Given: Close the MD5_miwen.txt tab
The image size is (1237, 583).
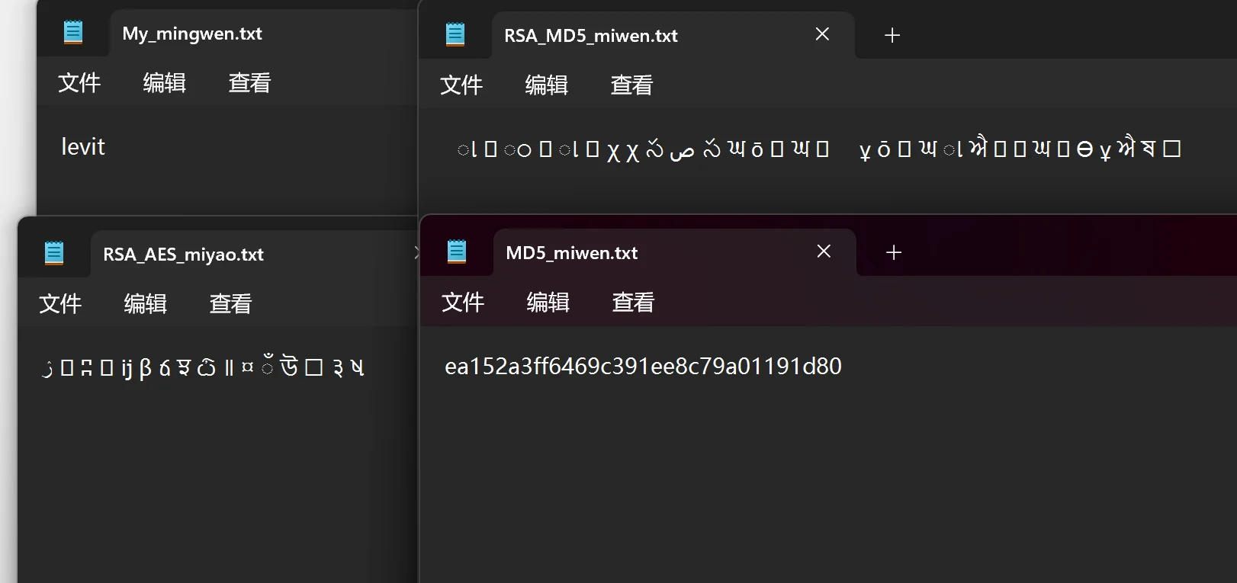Looking at the screenshot, I should (x=824, y=251).
